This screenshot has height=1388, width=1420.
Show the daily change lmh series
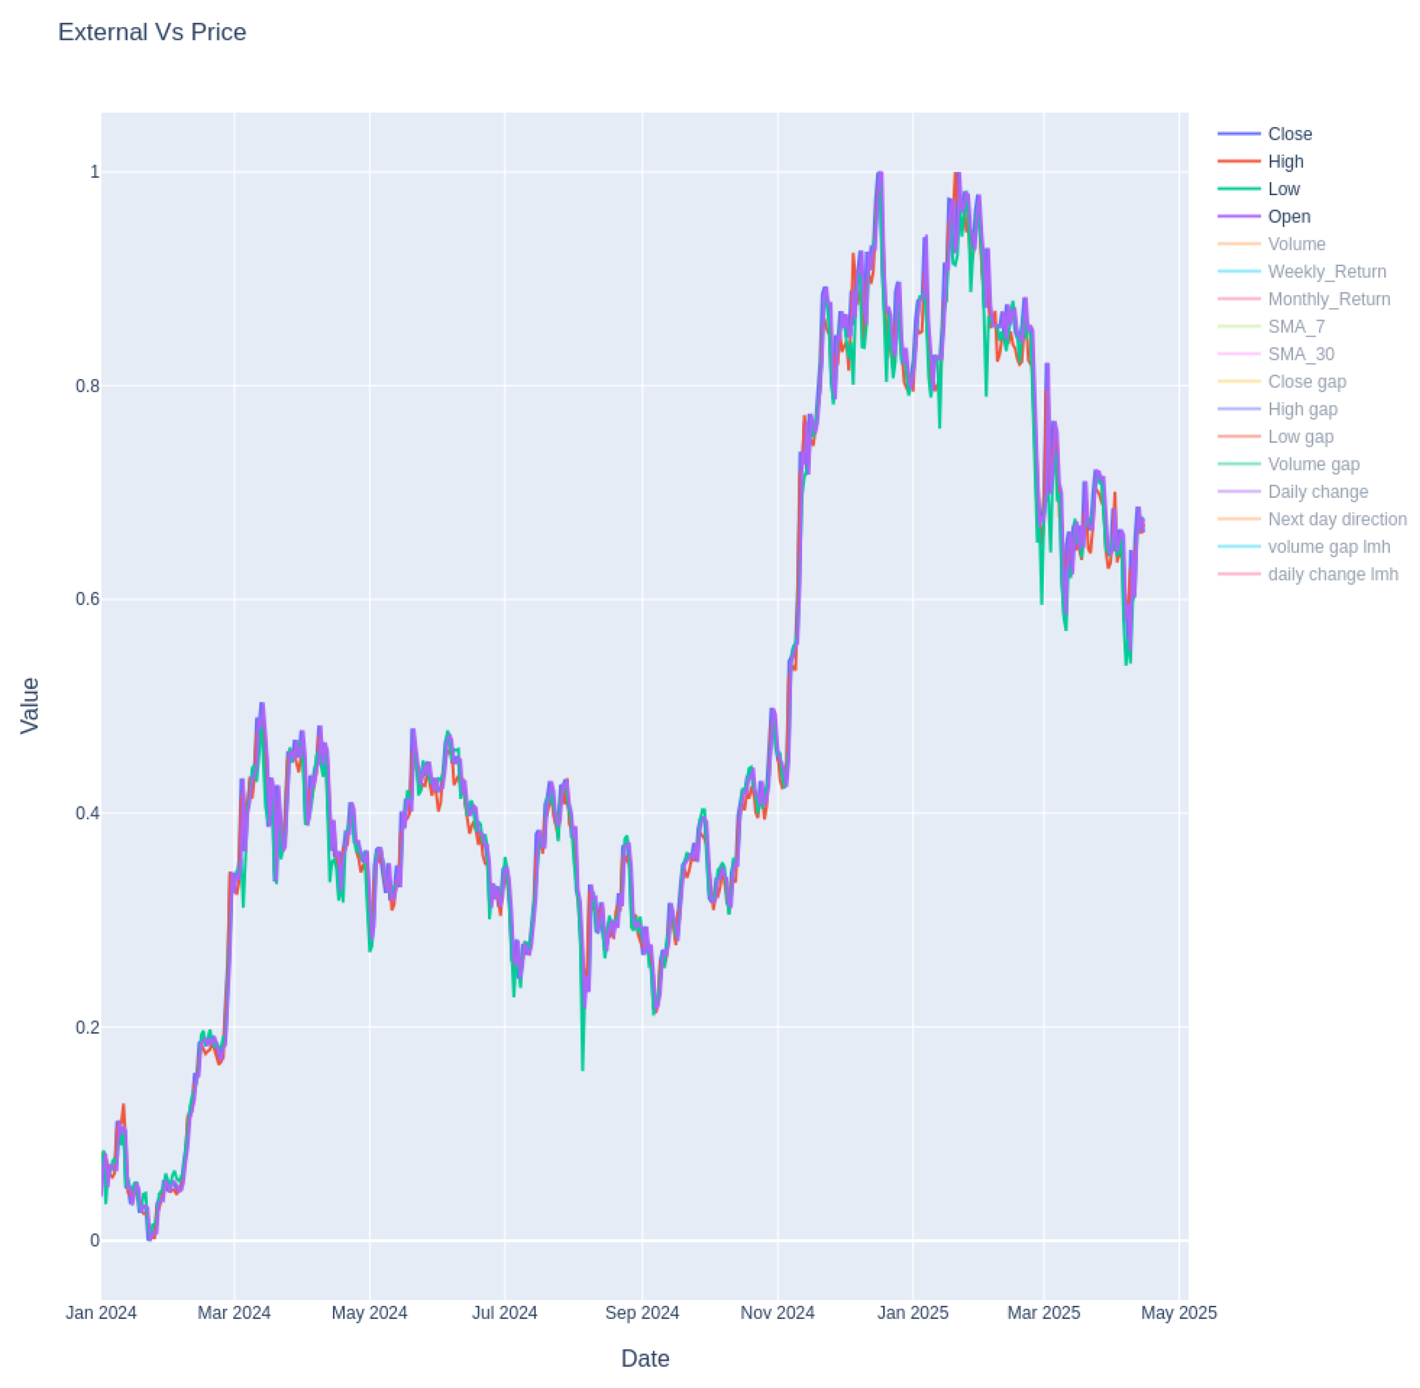click(1333, 574)
